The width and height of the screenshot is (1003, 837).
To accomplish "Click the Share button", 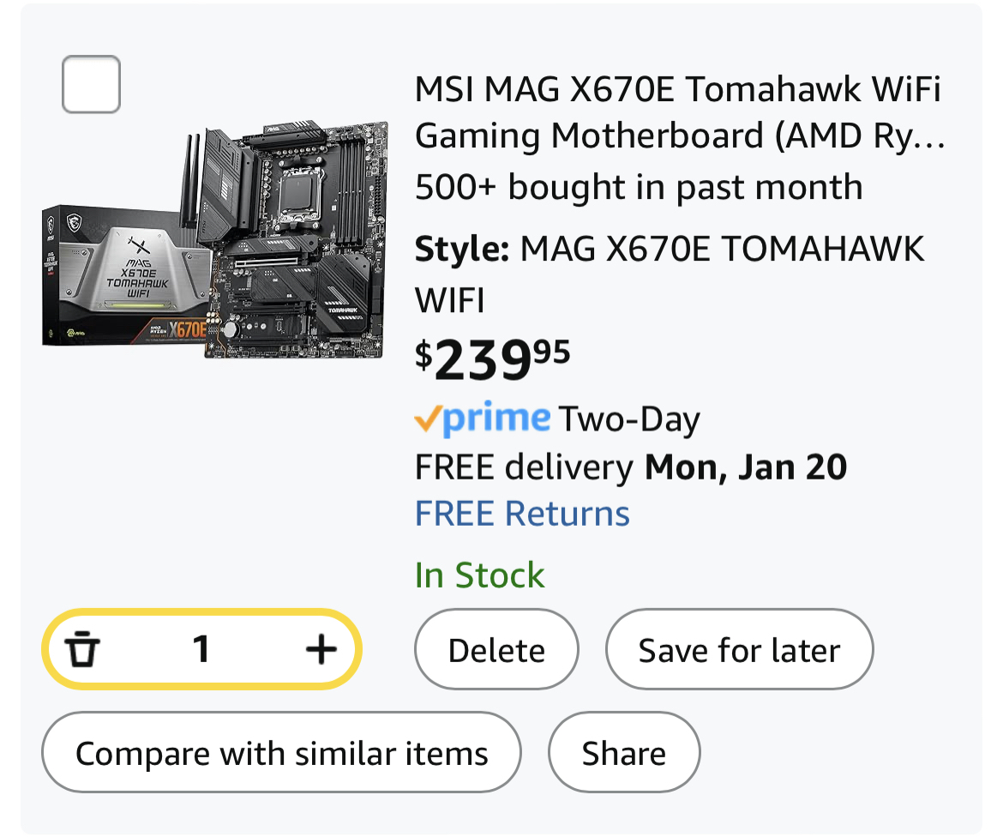I will (x=624, y=751).
